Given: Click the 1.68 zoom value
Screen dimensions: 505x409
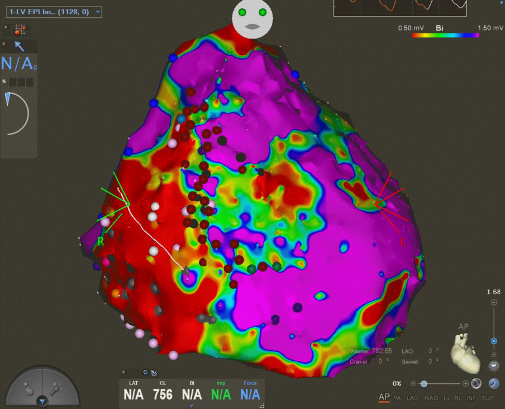Looking at the screenshot, I should (x=494, y=292).
